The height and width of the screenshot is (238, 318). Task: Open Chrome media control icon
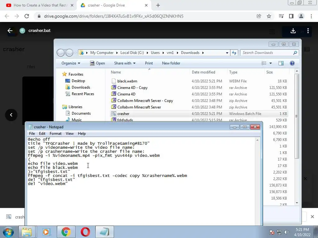coord(281,16)
